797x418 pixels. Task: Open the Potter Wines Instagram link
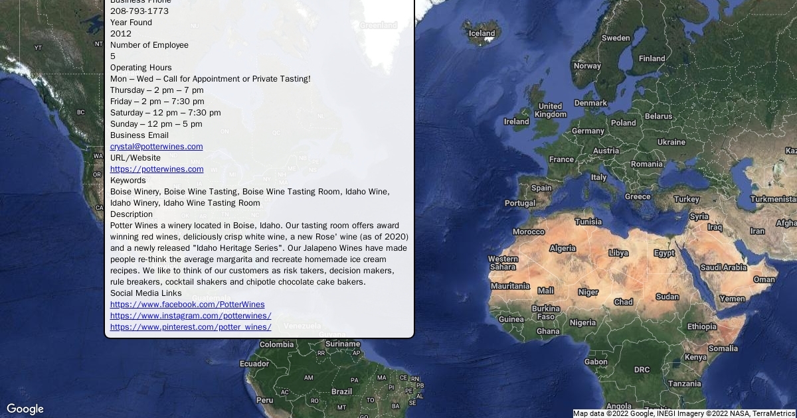(191, 316)
